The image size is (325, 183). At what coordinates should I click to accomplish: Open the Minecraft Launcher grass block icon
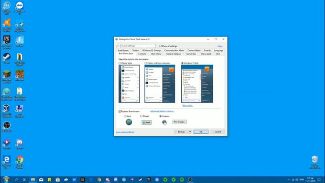7,76
